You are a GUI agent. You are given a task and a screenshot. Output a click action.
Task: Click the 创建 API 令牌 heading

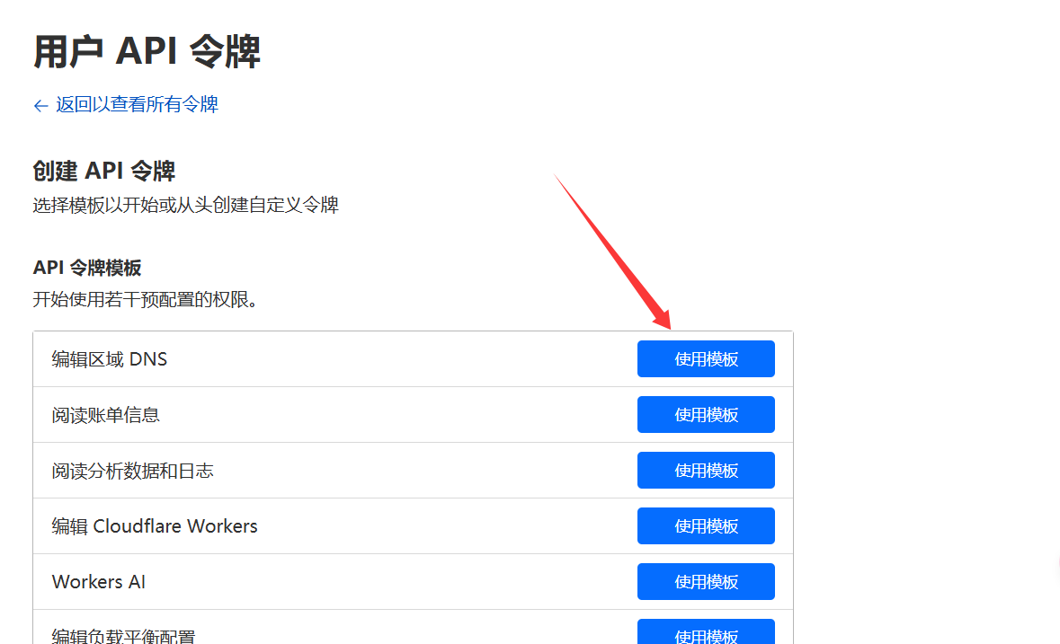pos(104,171)
